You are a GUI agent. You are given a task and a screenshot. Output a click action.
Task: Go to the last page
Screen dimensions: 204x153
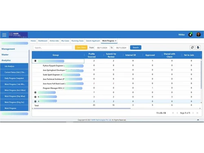pyautogui.click(x=197, y=113)
